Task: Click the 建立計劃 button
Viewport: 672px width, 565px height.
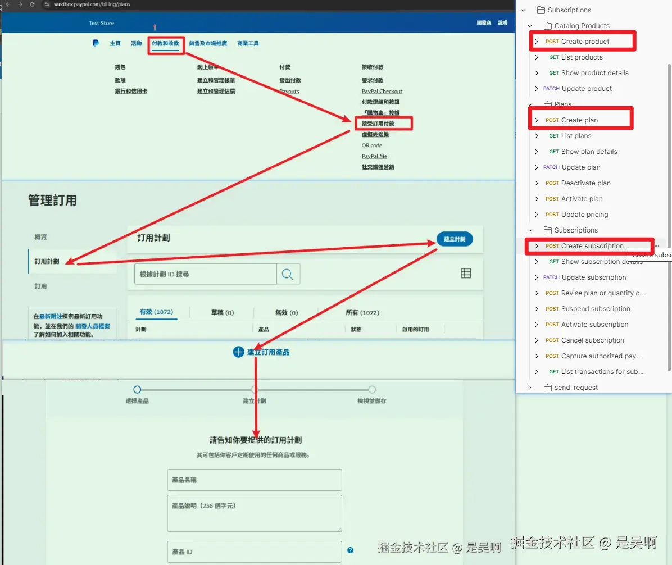Action: pos(455,239)
